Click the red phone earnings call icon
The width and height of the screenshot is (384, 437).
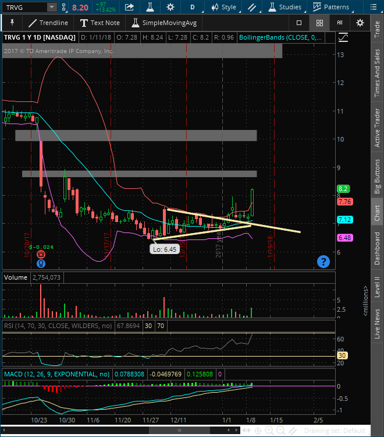[41, 254]
